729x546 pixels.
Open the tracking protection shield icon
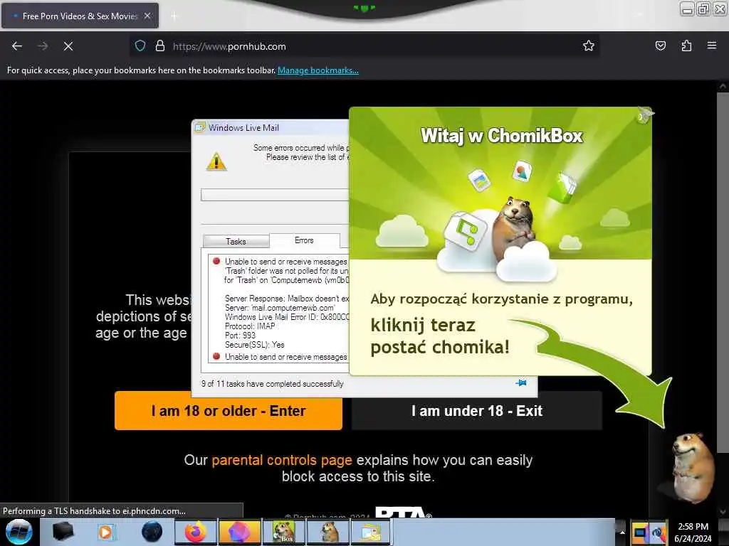(x=140, y=46)
